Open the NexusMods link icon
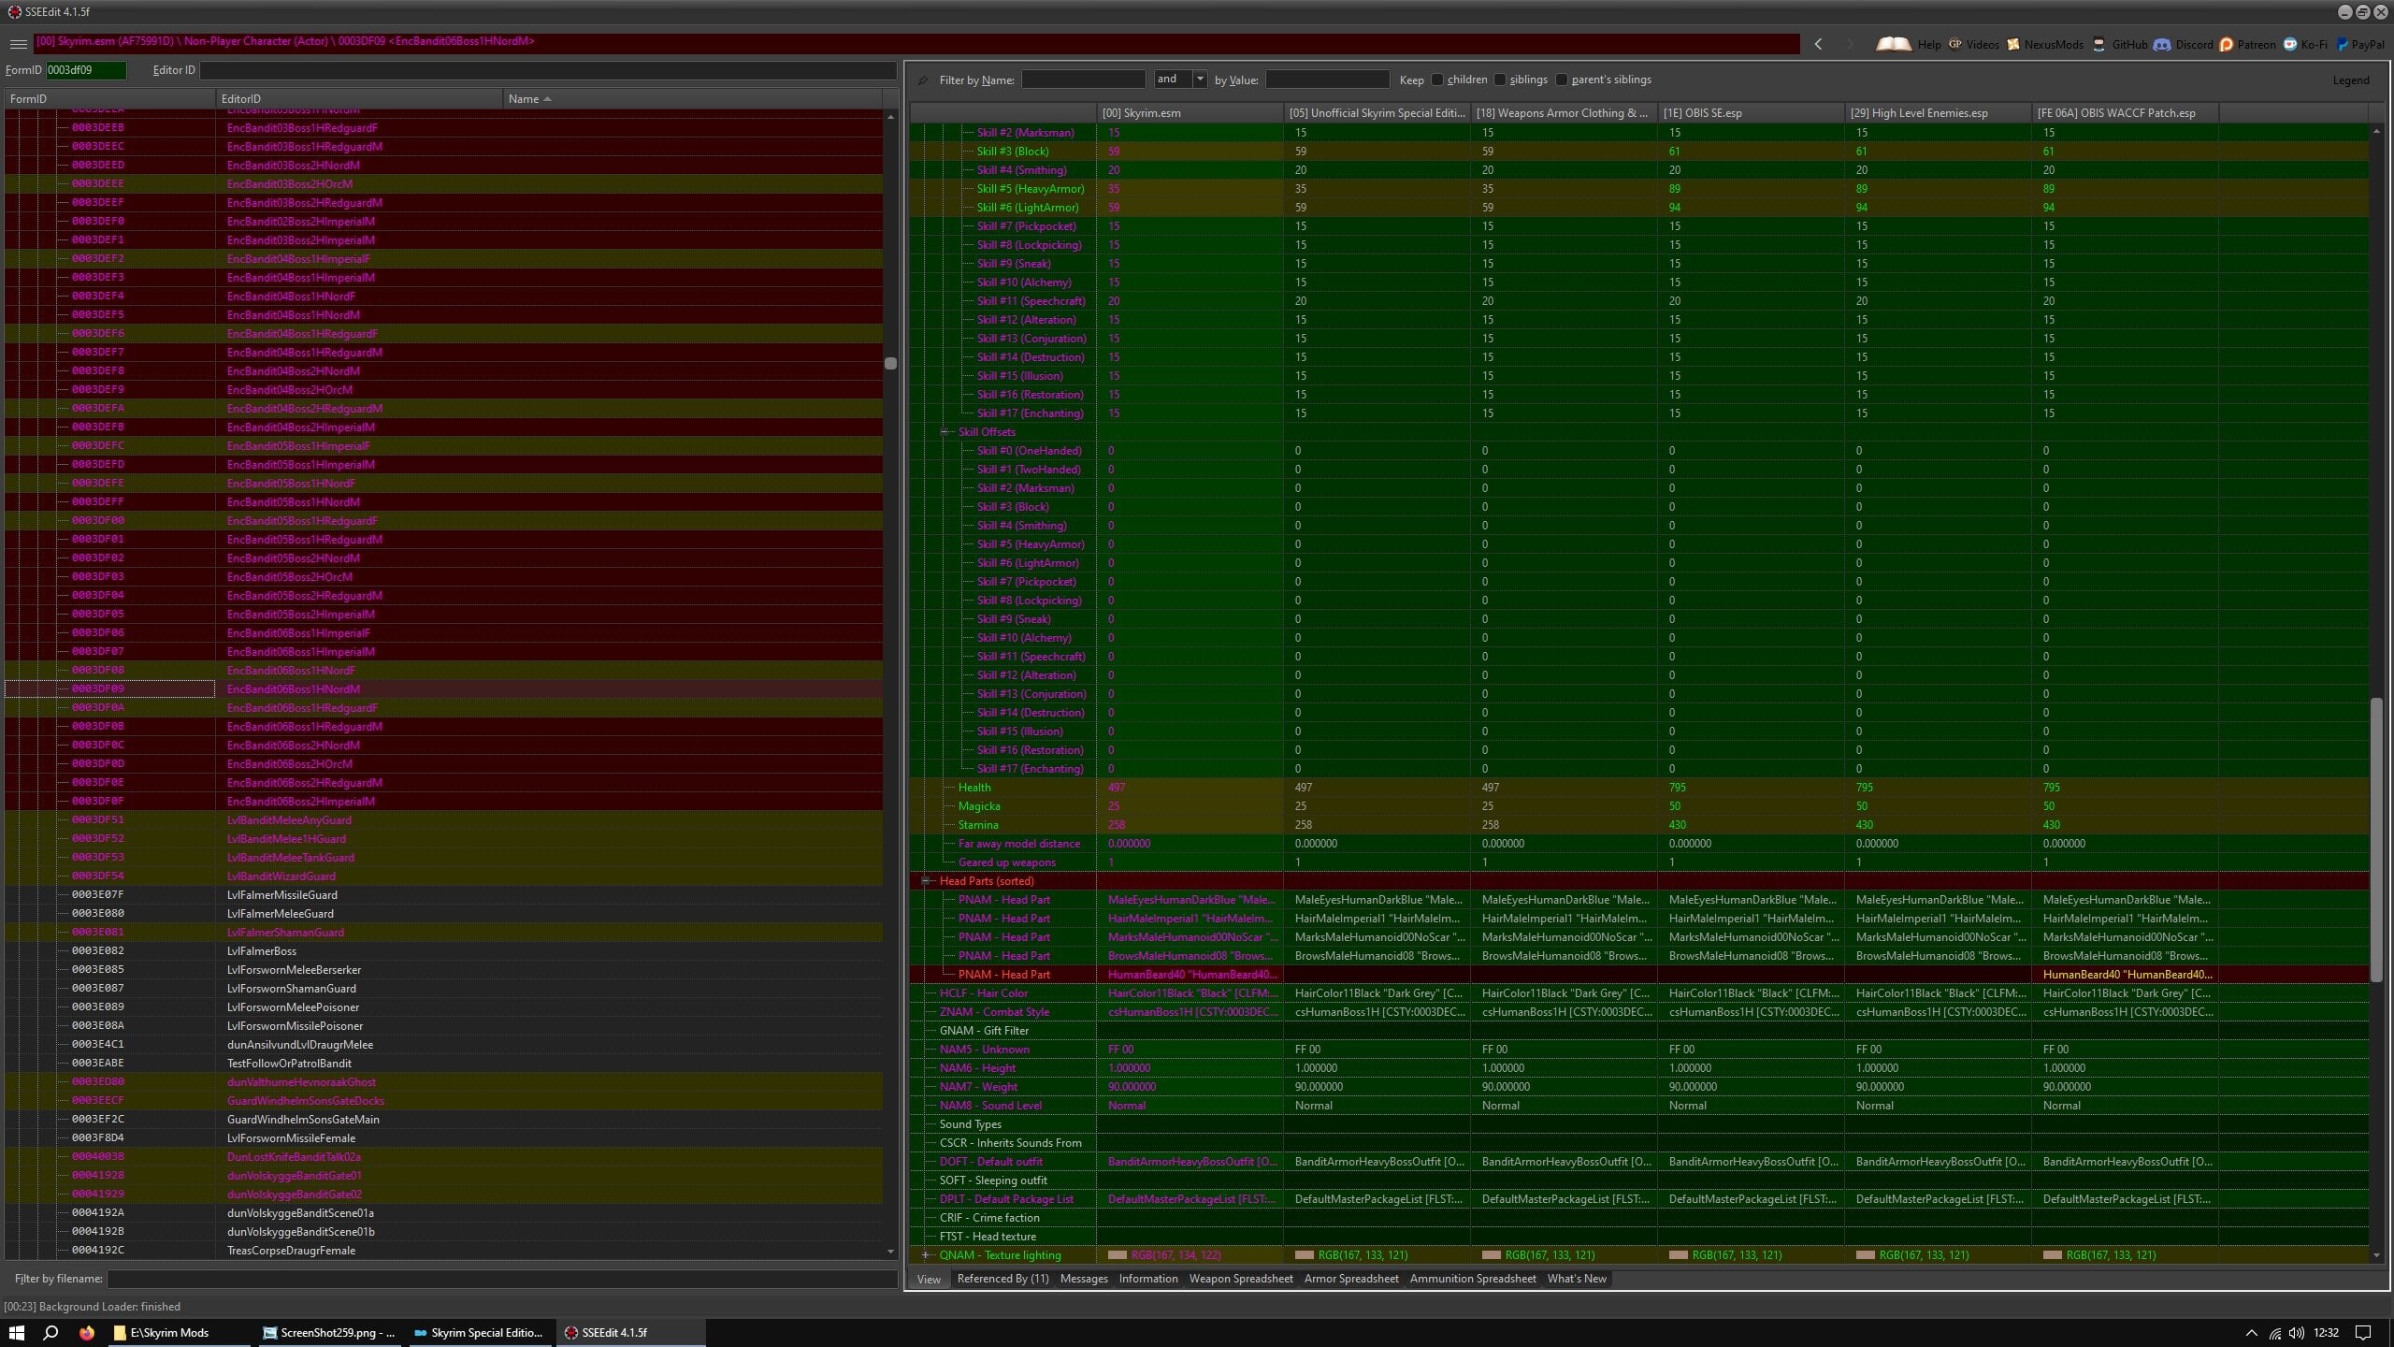2394x1347 pixels. pyautogui.click(x=2012, y=44)
